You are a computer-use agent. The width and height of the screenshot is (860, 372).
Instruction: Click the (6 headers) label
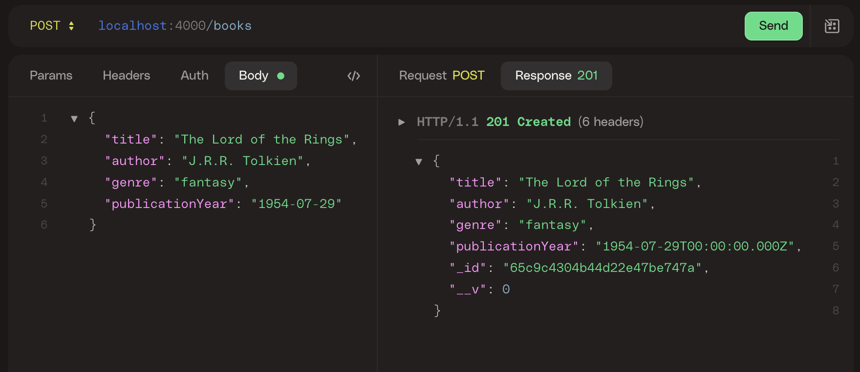pos(610,122)
